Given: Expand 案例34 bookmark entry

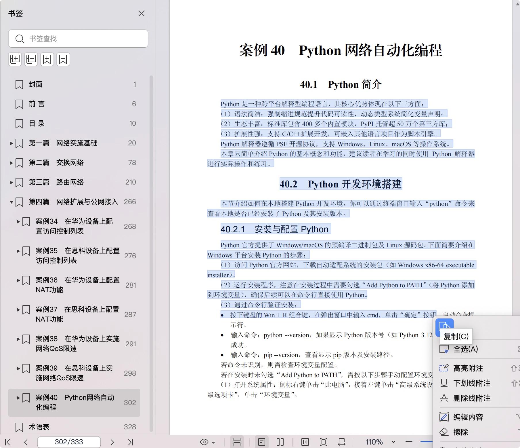Looking at the screenshot, I should pos(18,222).
